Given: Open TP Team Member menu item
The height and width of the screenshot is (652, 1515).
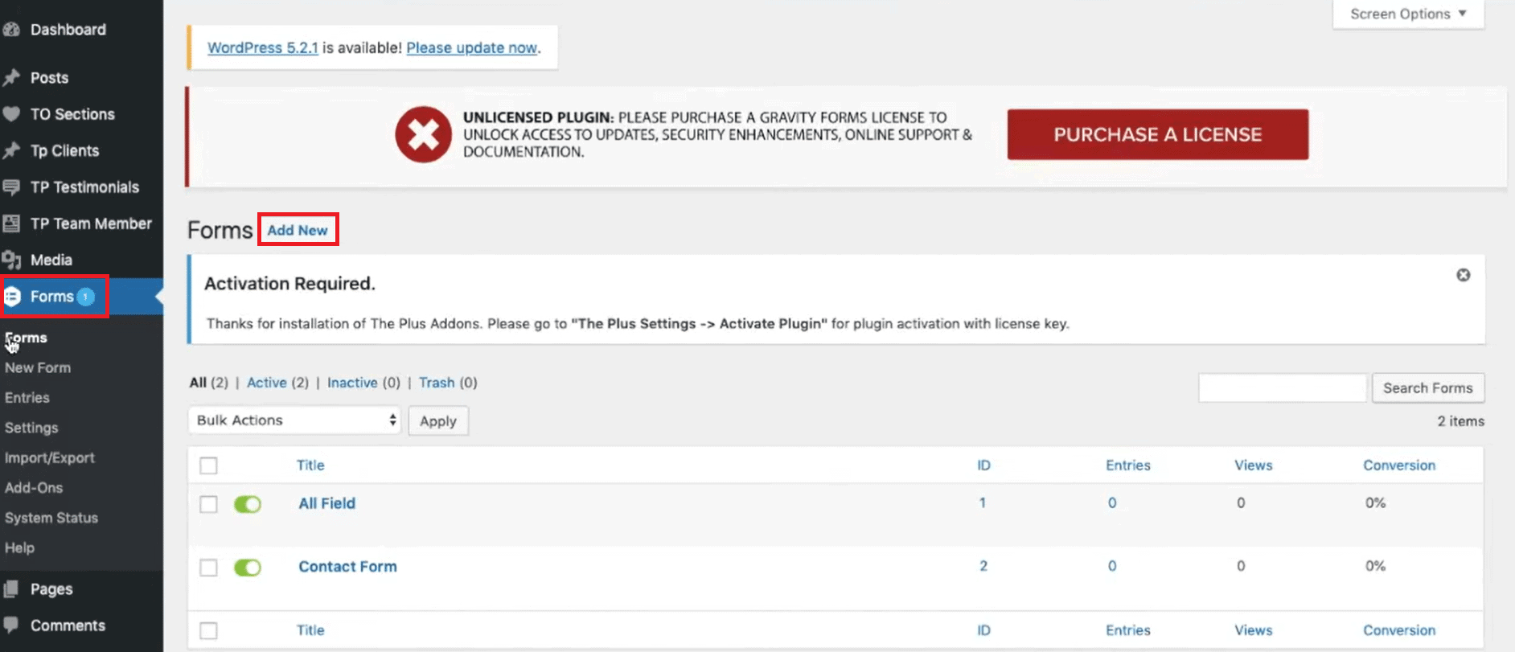Looking at the screenshot, I should click(91, 223).
